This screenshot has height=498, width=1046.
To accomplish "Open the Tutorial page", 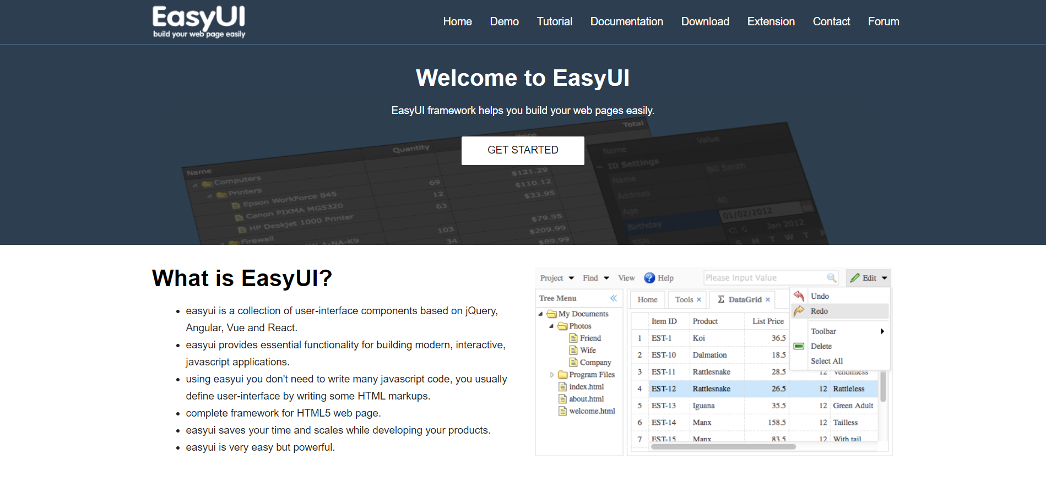I will pos(554,21).
